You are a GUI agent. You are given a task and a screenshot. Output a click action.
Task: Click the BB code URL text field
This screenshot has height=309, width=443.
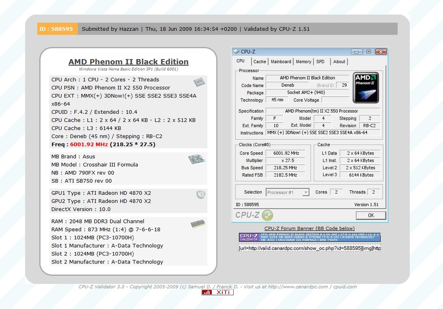click(x=310, y=248)
